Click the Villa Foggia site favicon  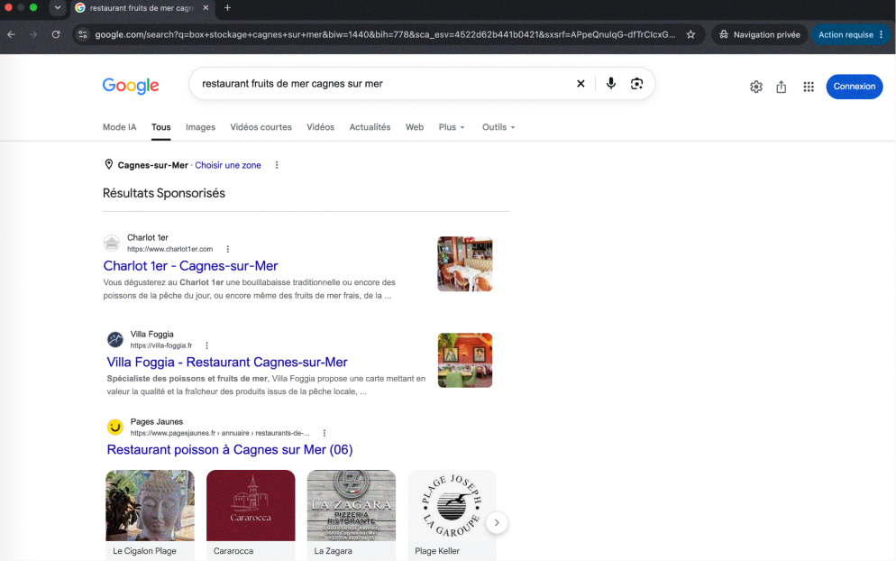[114, 340]
